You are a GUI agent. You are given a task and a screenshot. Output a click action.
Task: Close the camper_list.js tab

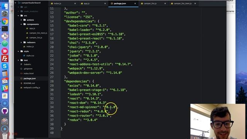[165, 3]
